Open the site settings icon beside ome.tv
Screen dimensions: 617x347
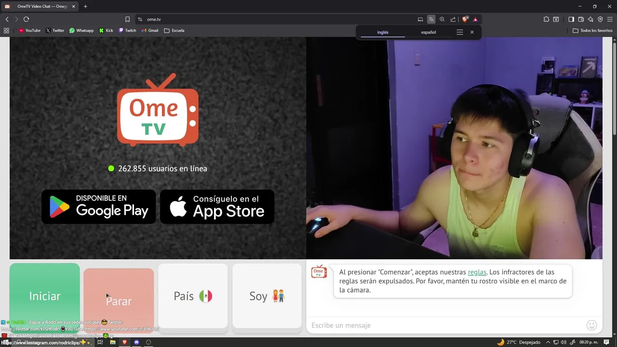tap(140, 19)
